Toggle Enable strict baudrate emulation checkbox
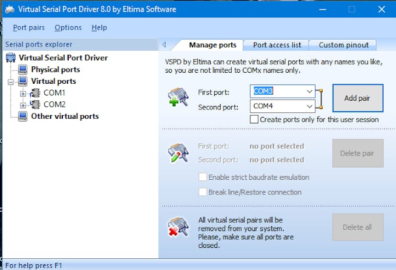The width and height of the screenshot is (396, 270). coord(203,177)
